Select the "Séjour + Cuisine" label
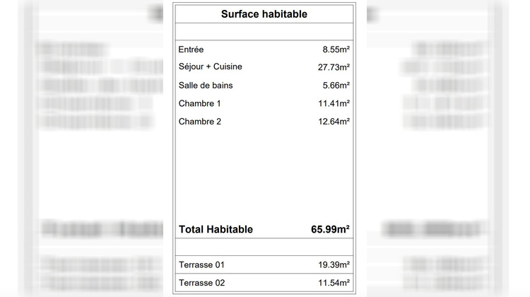Screen dimensions: 530x297 pyautogui.click(x=210, y=67)
